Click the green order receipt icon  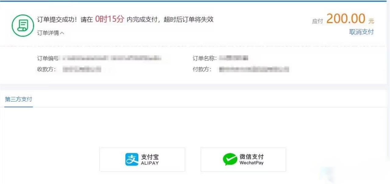click(23, 26)
